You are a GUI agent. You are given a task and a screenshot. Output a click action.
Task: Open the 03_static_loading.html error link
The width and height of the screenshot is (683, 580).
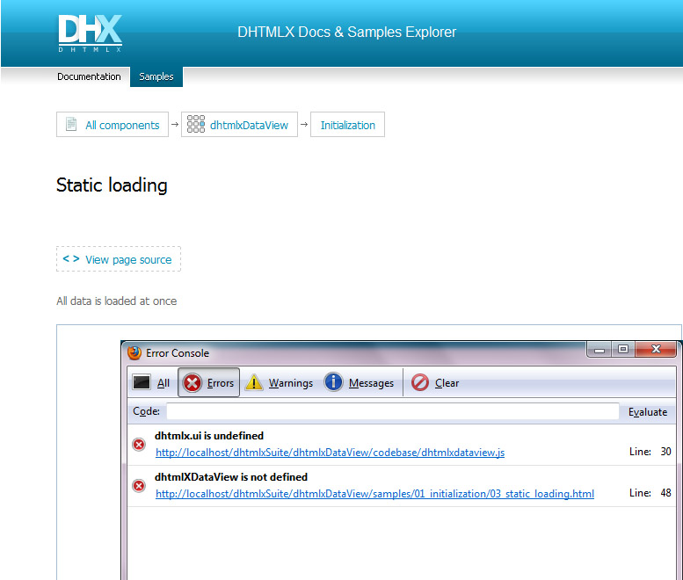pos(374,494)
